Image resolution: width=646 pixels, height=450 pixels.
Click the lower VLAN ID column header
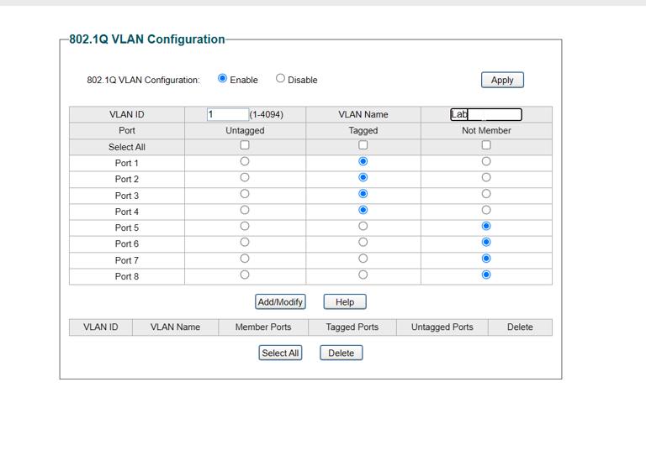[x=101, y=327]
